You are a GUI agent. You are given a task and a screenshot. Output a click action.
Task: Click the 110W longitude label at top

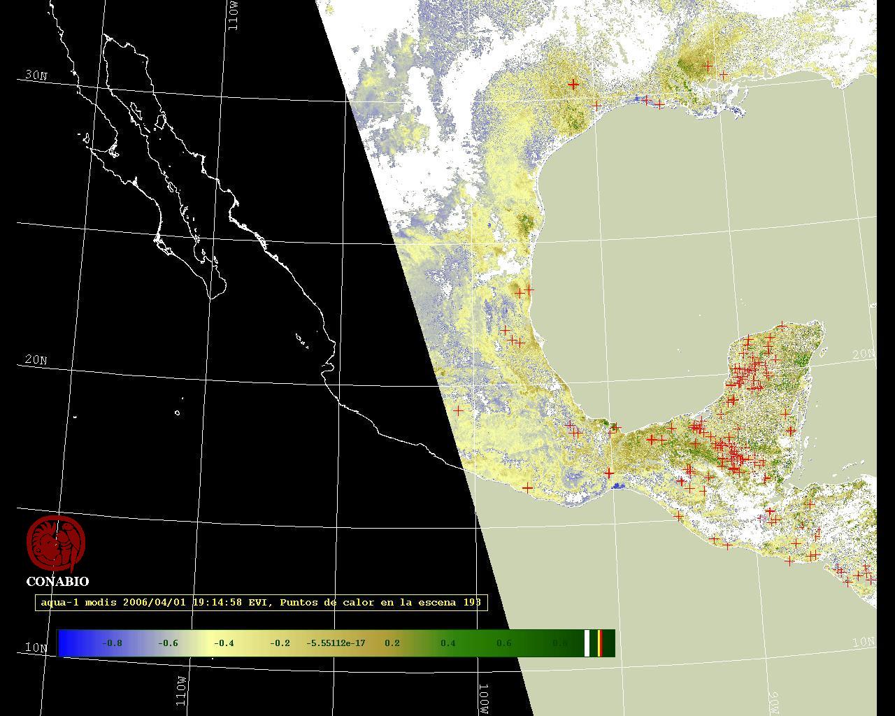coord(234,15)
